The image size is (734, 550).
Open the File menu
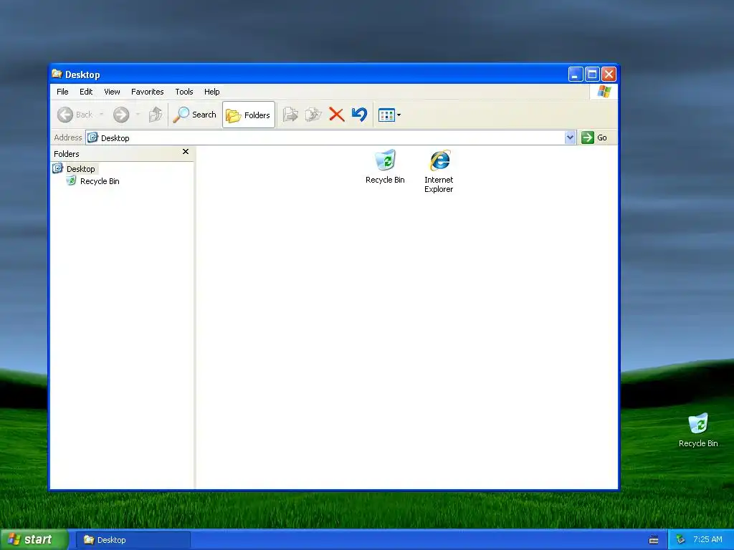coord(62,92)
